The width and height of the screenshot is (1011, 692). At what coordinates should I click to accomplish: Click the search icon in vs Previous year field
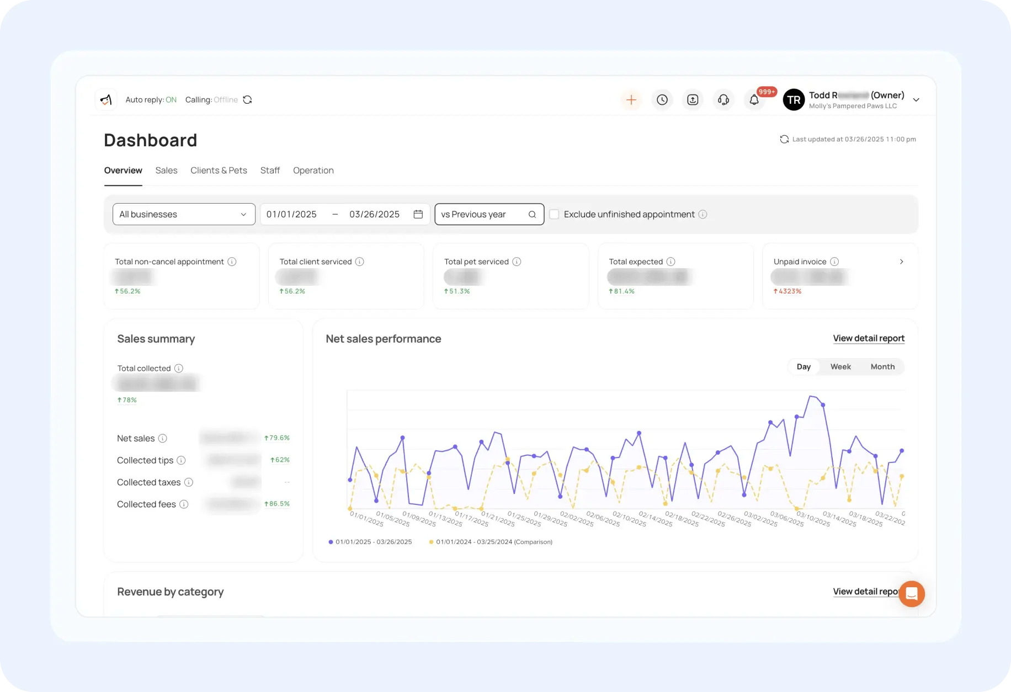(x=531, y=214)
